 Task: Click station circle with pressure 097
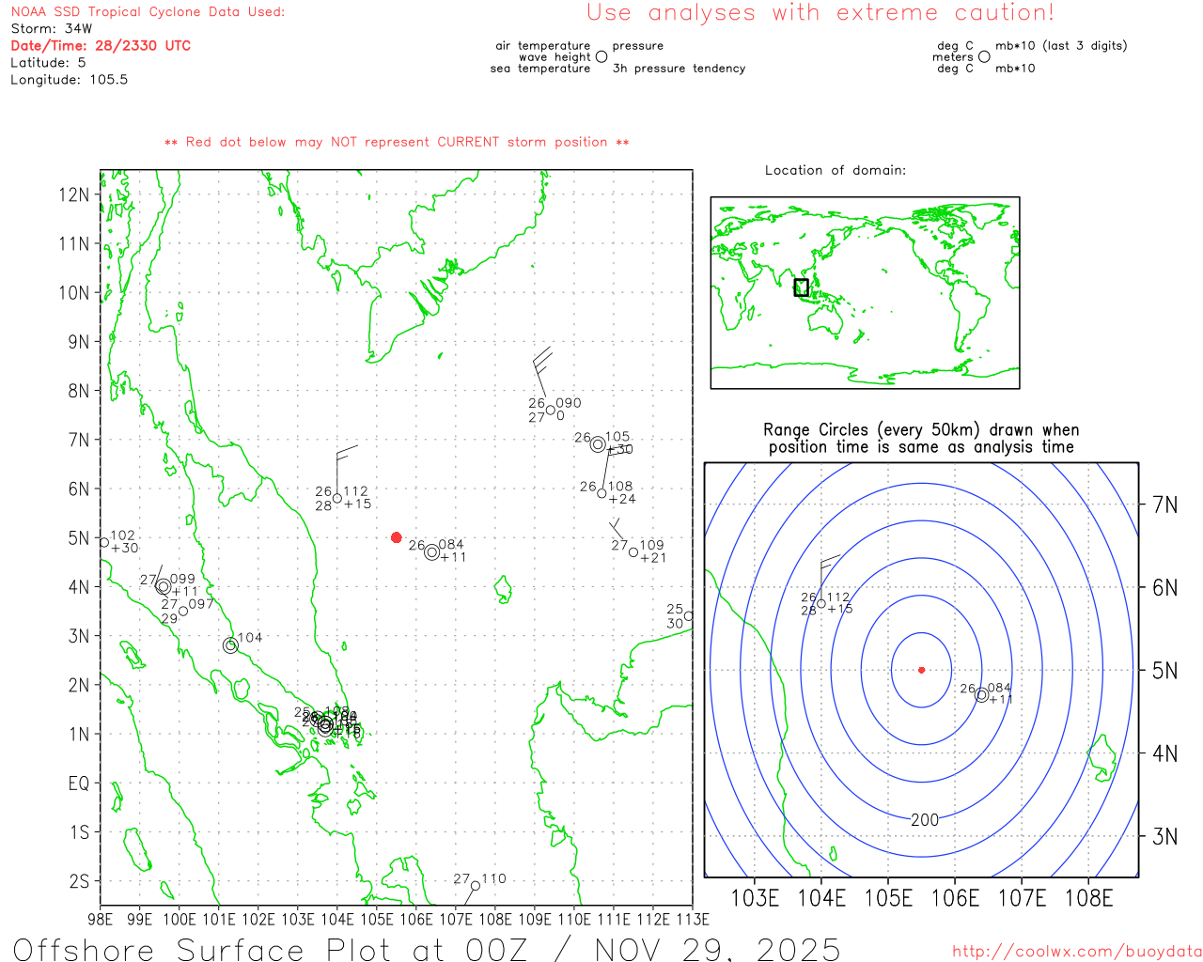[x=183, y=611]
